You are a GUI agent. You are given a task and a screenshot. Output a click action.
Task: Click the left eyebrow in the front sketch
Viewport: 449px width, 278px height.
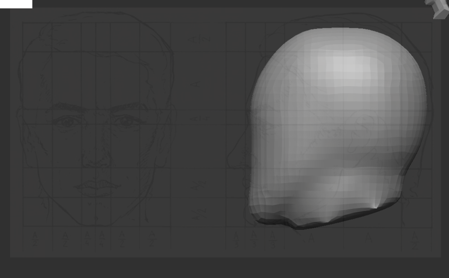65,106
